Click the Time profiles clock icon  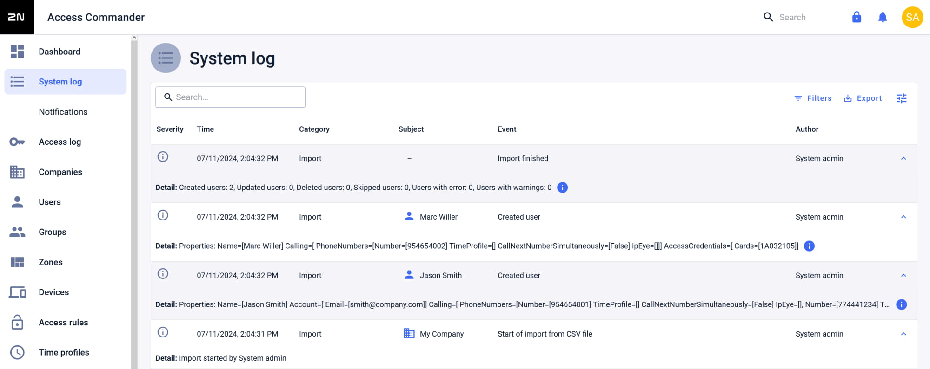click(17, 352)
